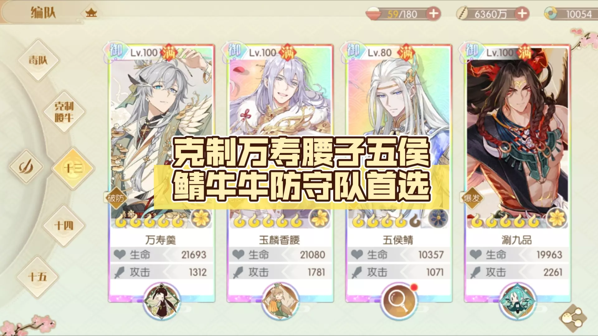
Task: Switch to the 克制腹牛 team tab
Action: coord(64,112)
